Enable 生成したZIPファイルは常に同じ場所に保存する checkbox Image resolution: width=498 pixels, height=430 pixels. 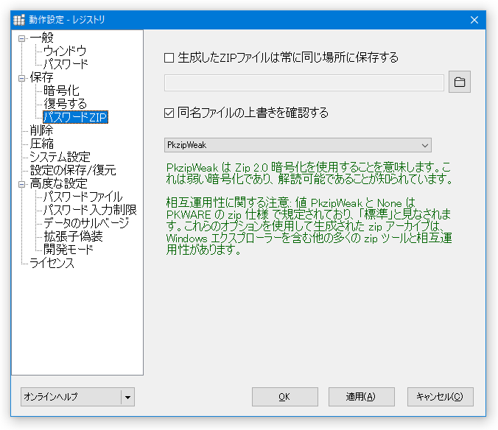pos(169,57)
